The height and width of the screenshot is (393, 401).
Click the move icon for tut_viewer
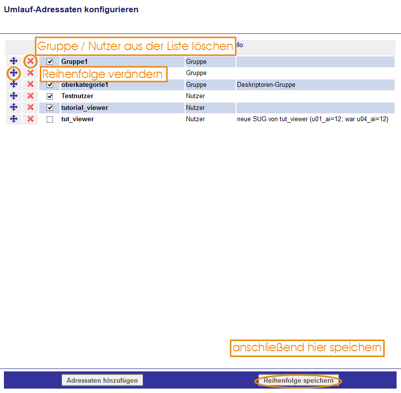[14, 119]
